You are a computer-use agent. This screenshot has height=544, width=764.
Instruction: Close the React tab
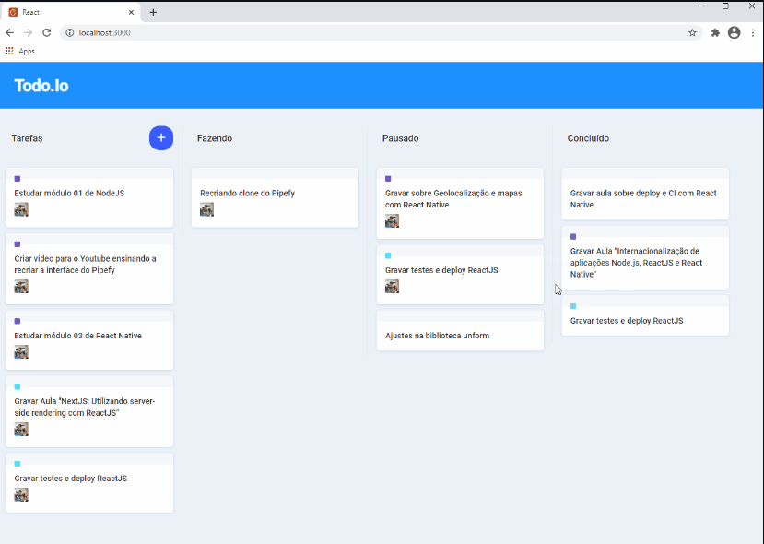(x=131, y=12)
